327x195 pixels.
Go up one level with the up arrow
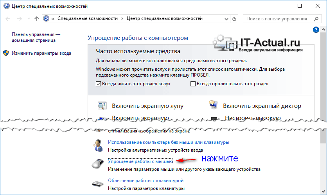[37, 19]
